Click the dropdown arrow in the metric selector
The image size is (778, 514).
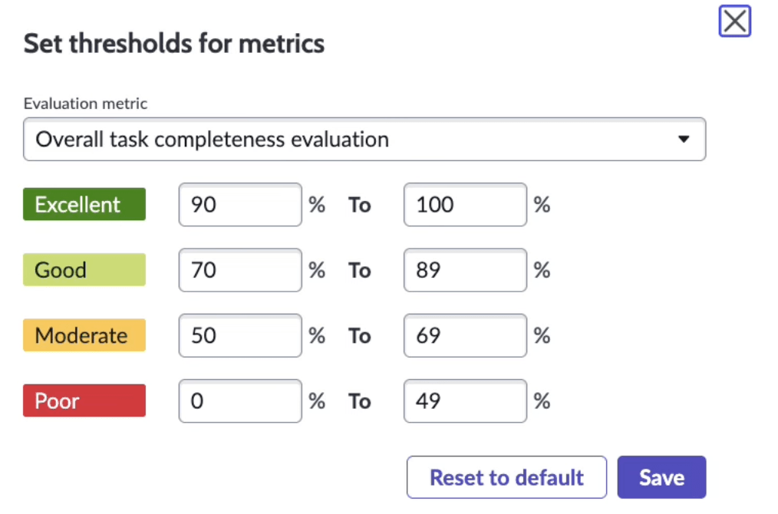(683, 140)
